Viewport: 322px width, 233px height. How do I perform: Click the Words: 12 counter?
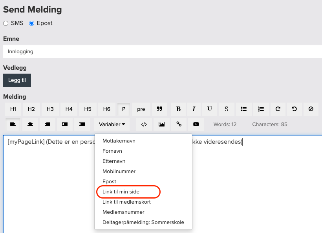(225, 124)
